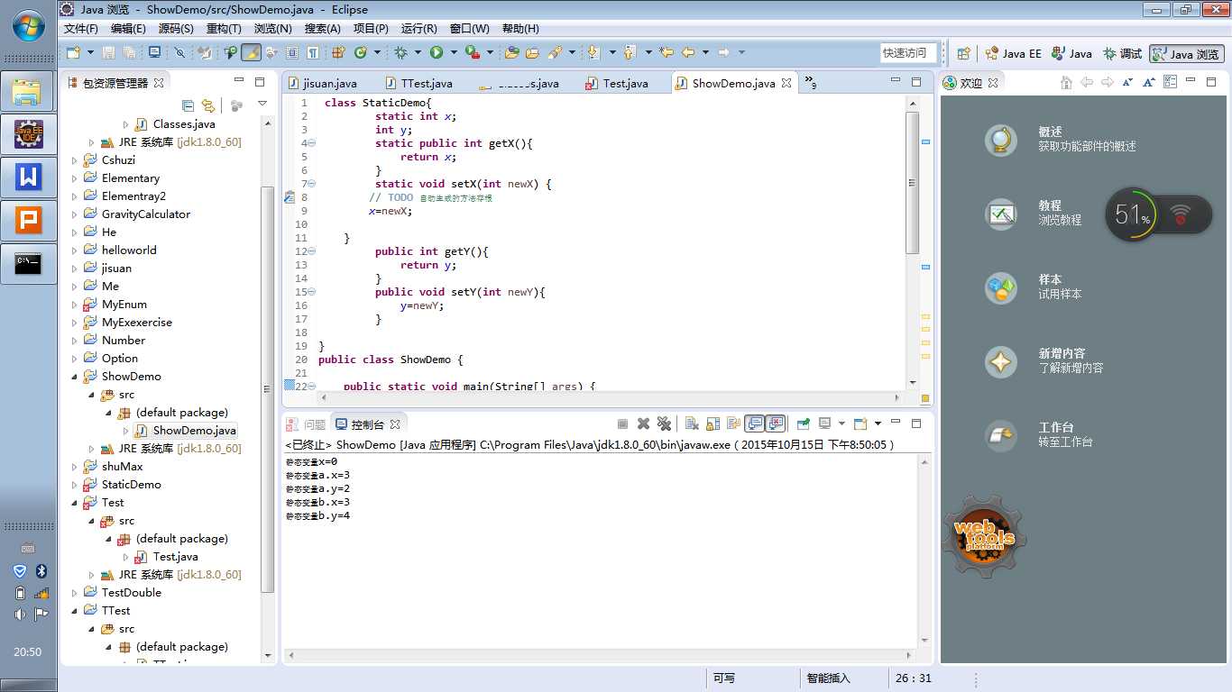Click the editor vertical scrollbar
1232x692 pixels.
coord(912,183)
